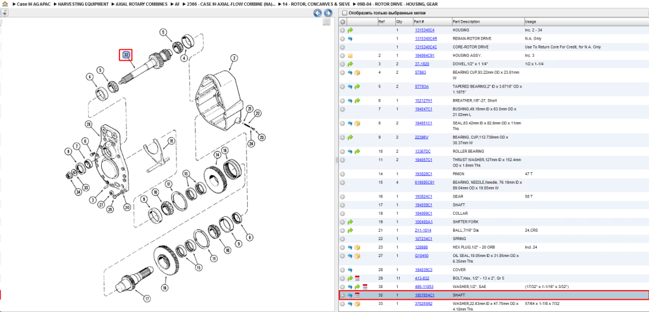Click the green arrow icon in BREATHER row
The height and width of the screenshot is (312, 649).
[358, 101]
